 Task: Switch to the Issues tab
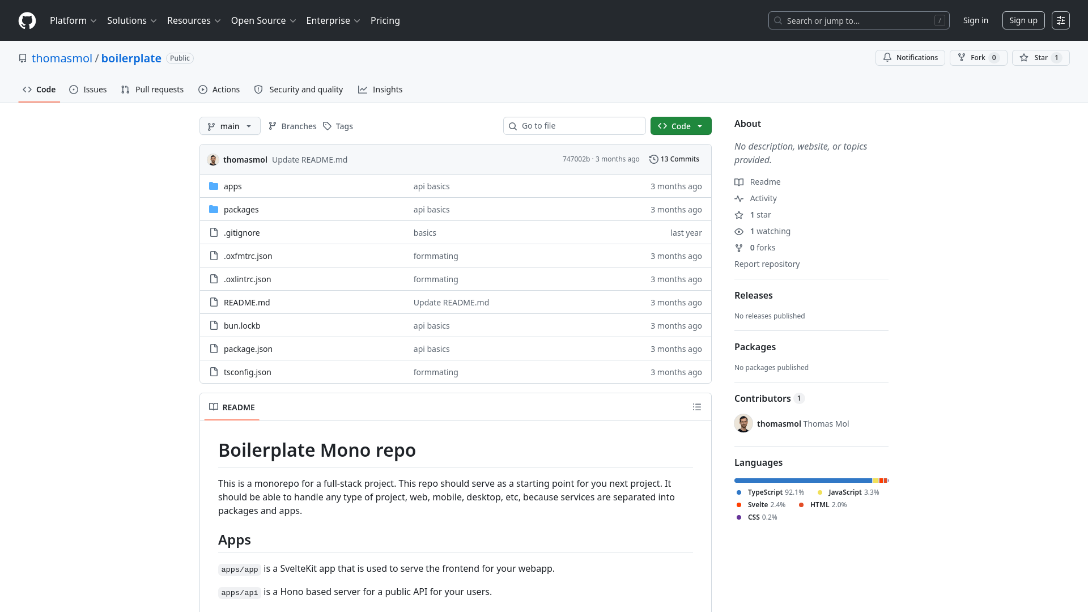(x=88, y=90)
